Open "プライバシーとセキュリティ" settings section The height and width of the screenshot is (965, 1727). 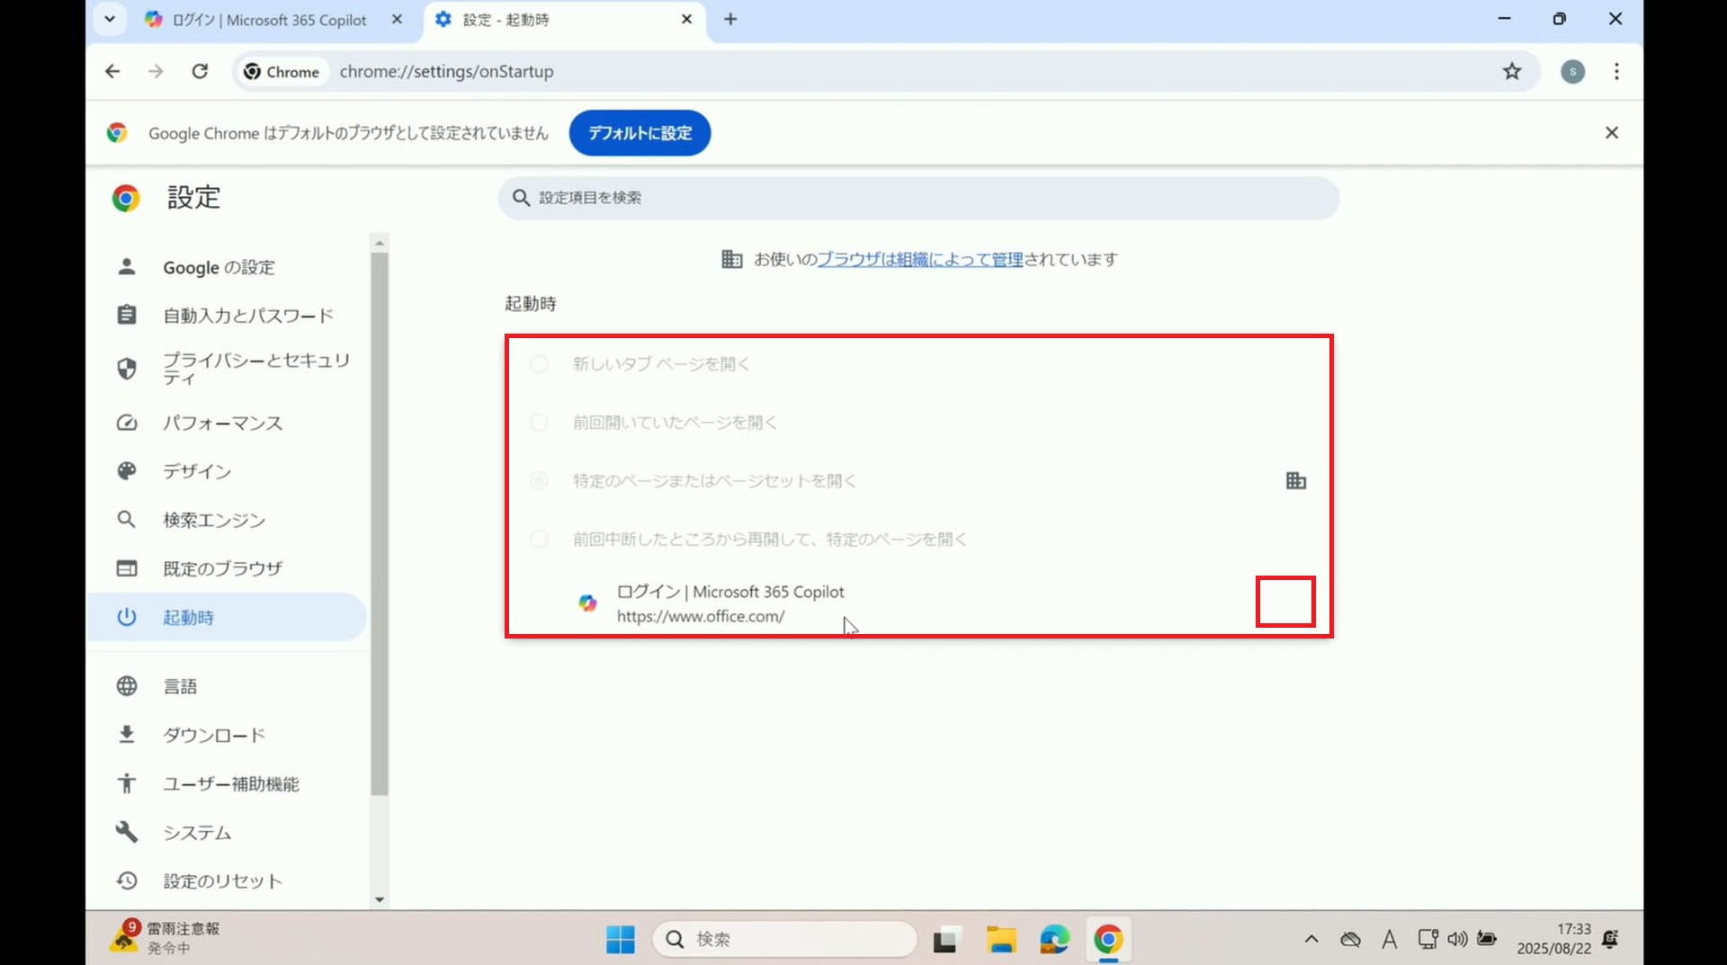(x=255, y=369)
